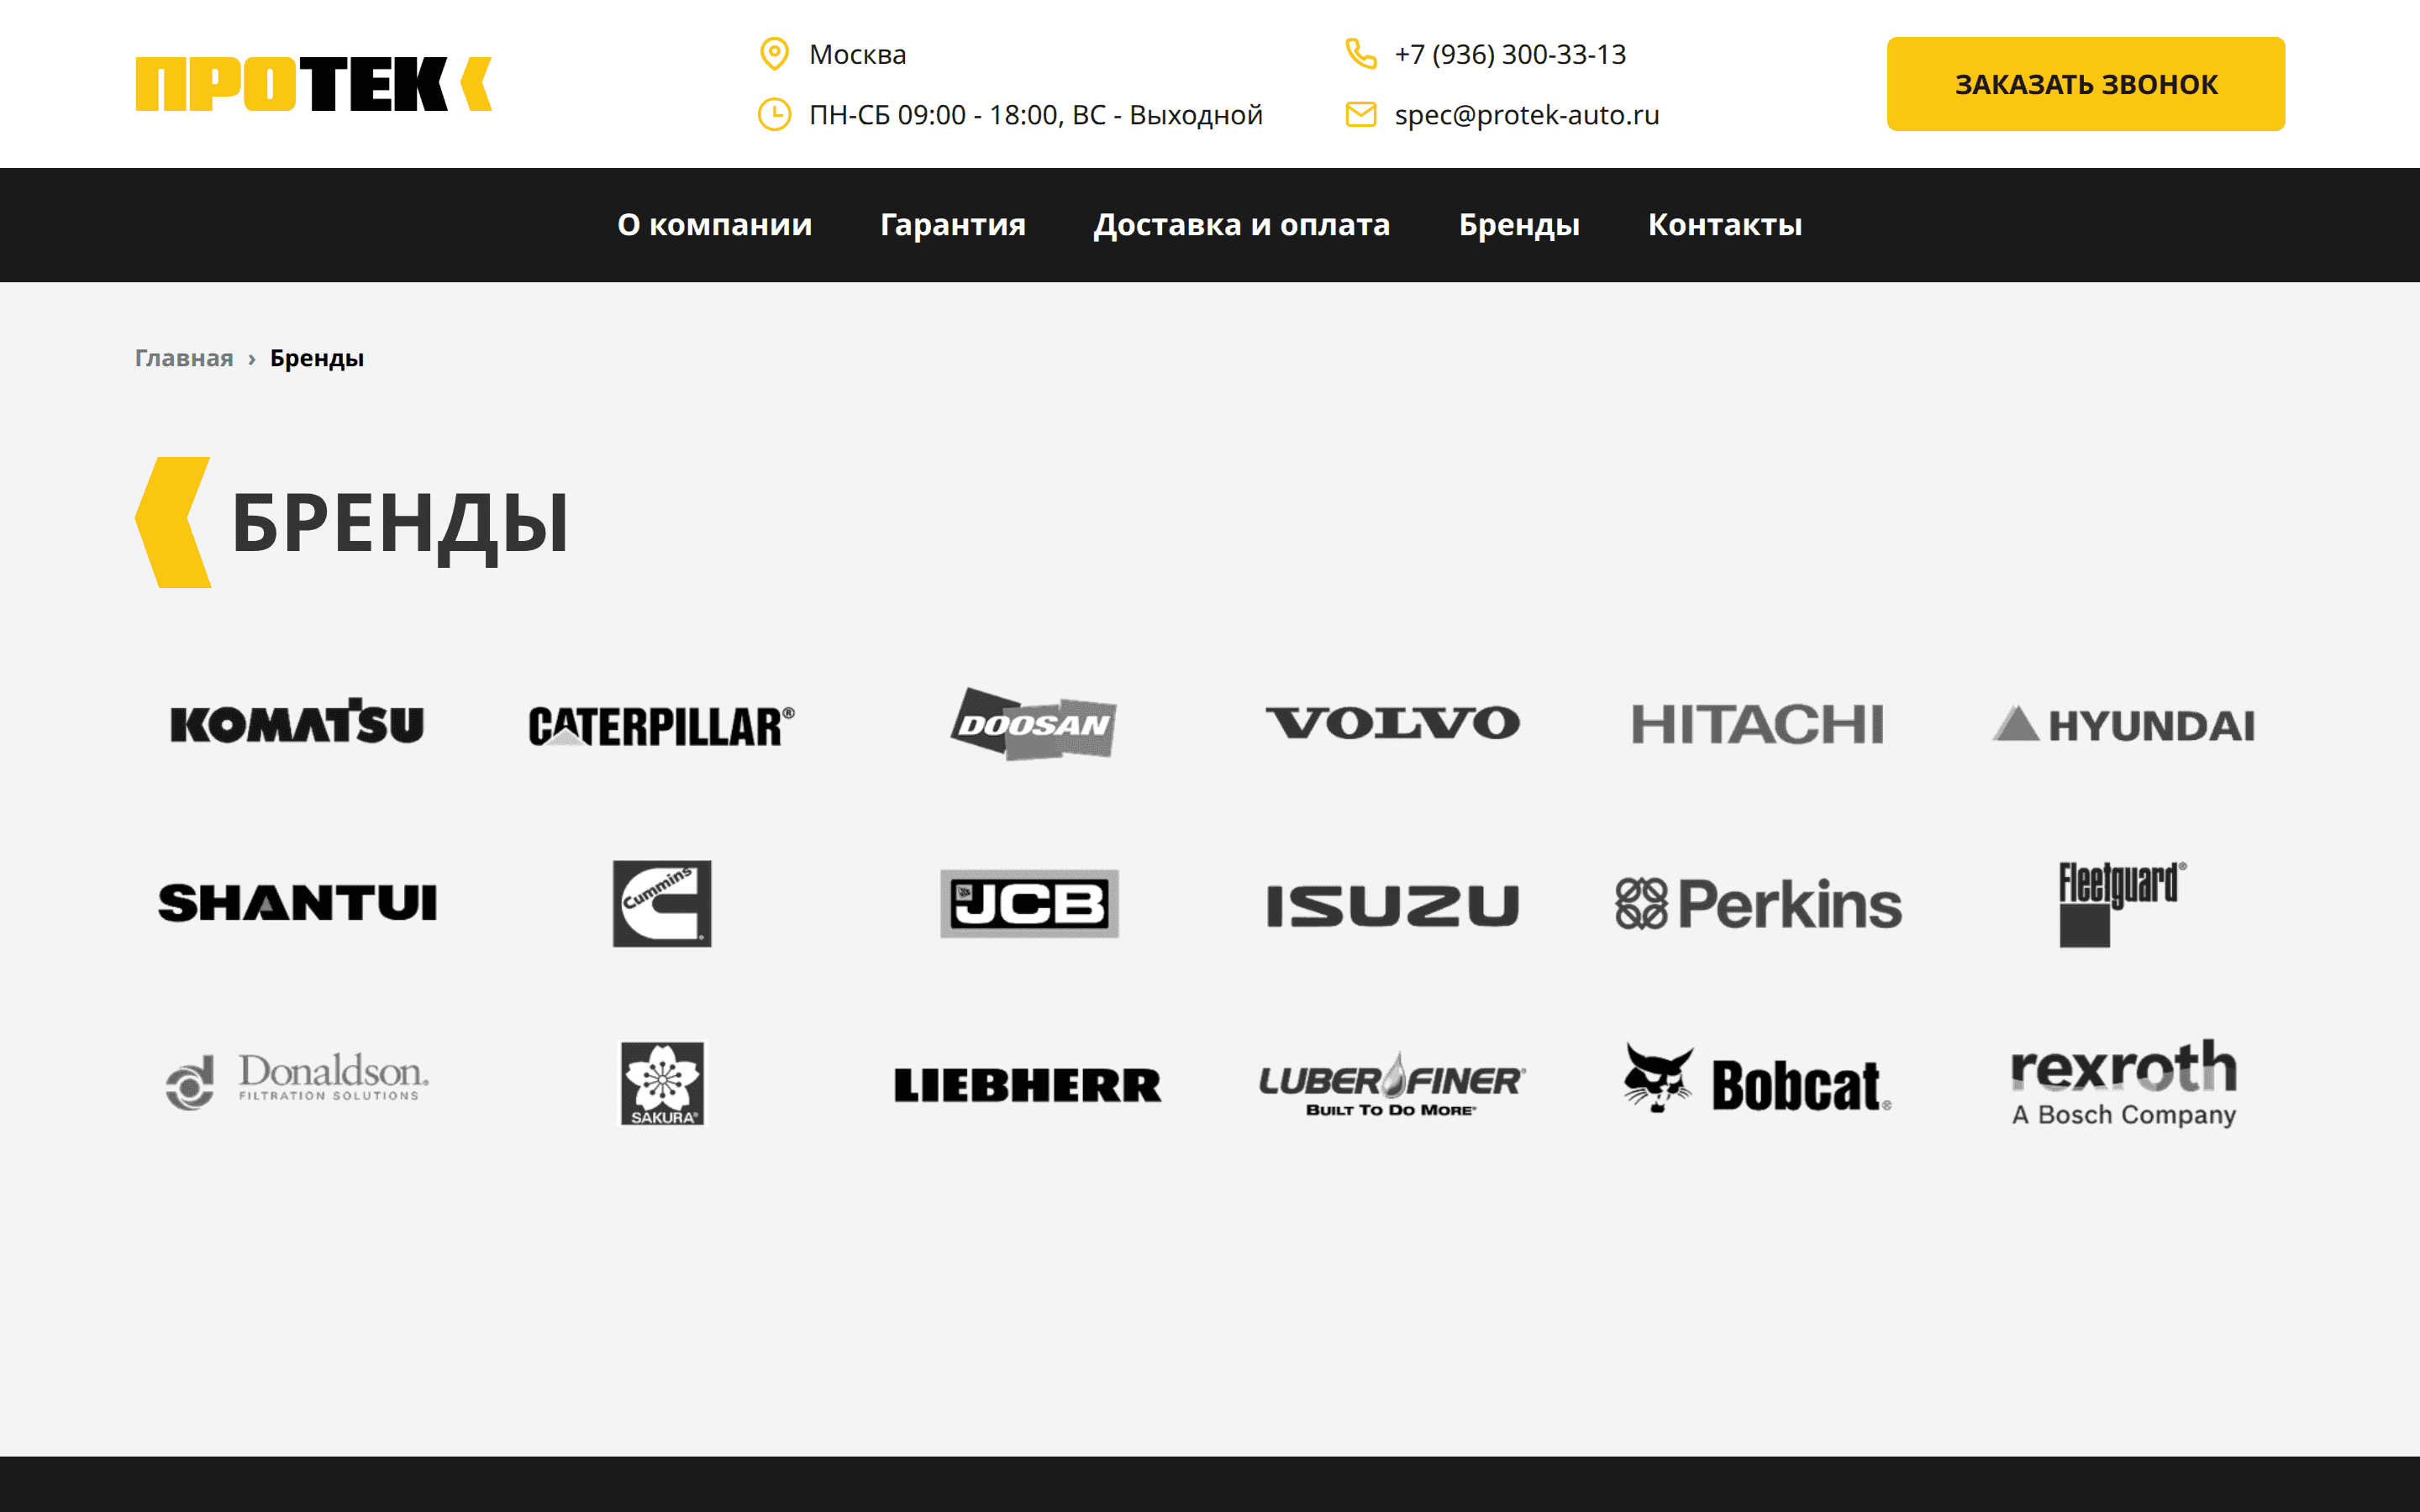
Task: Click the location pin icon beside Москва
Action: pyautogui.click(x=774, y=54)
